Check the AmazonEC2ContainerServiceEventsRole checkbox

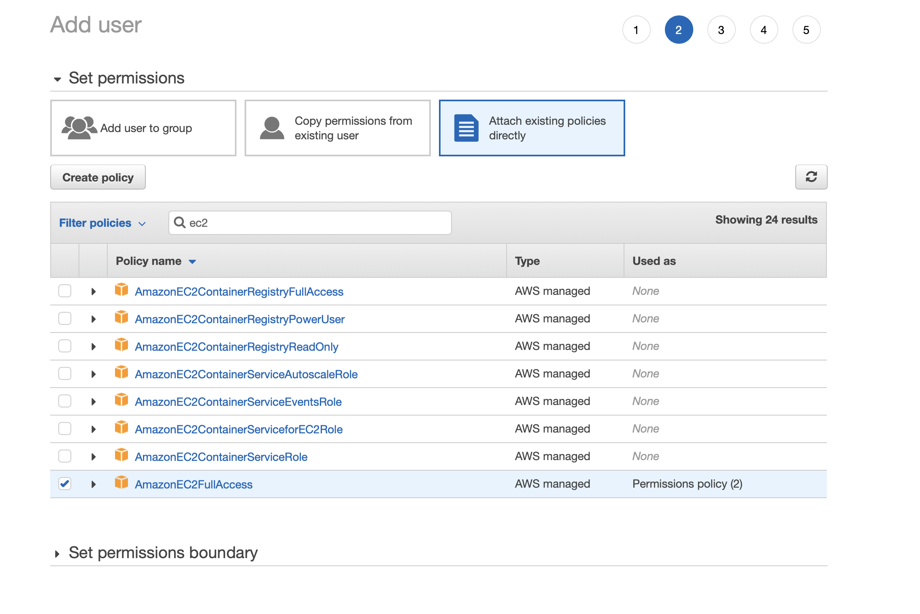(x=65, y=401)
